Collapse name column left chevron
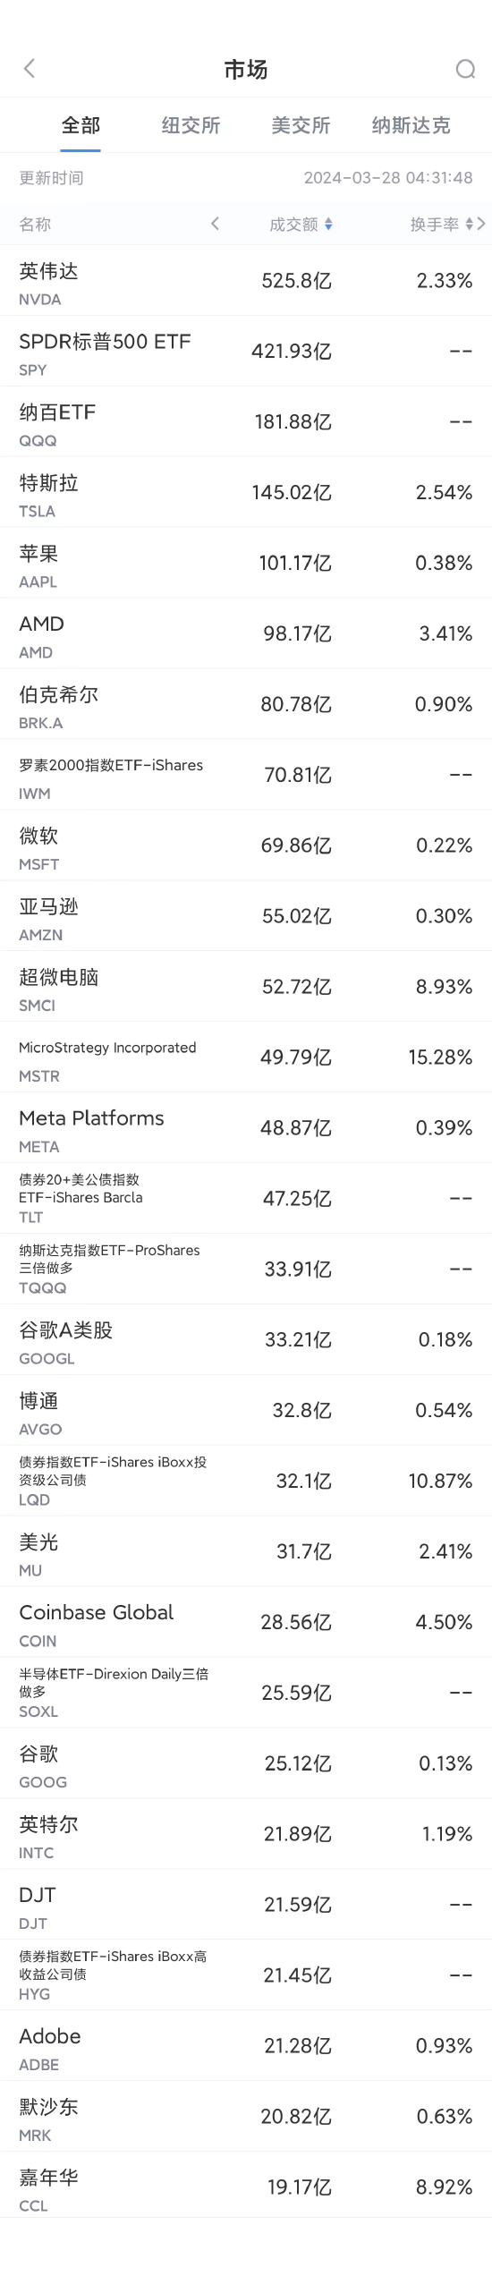Screen dimensions: 492x2276 tap(215, 224)
